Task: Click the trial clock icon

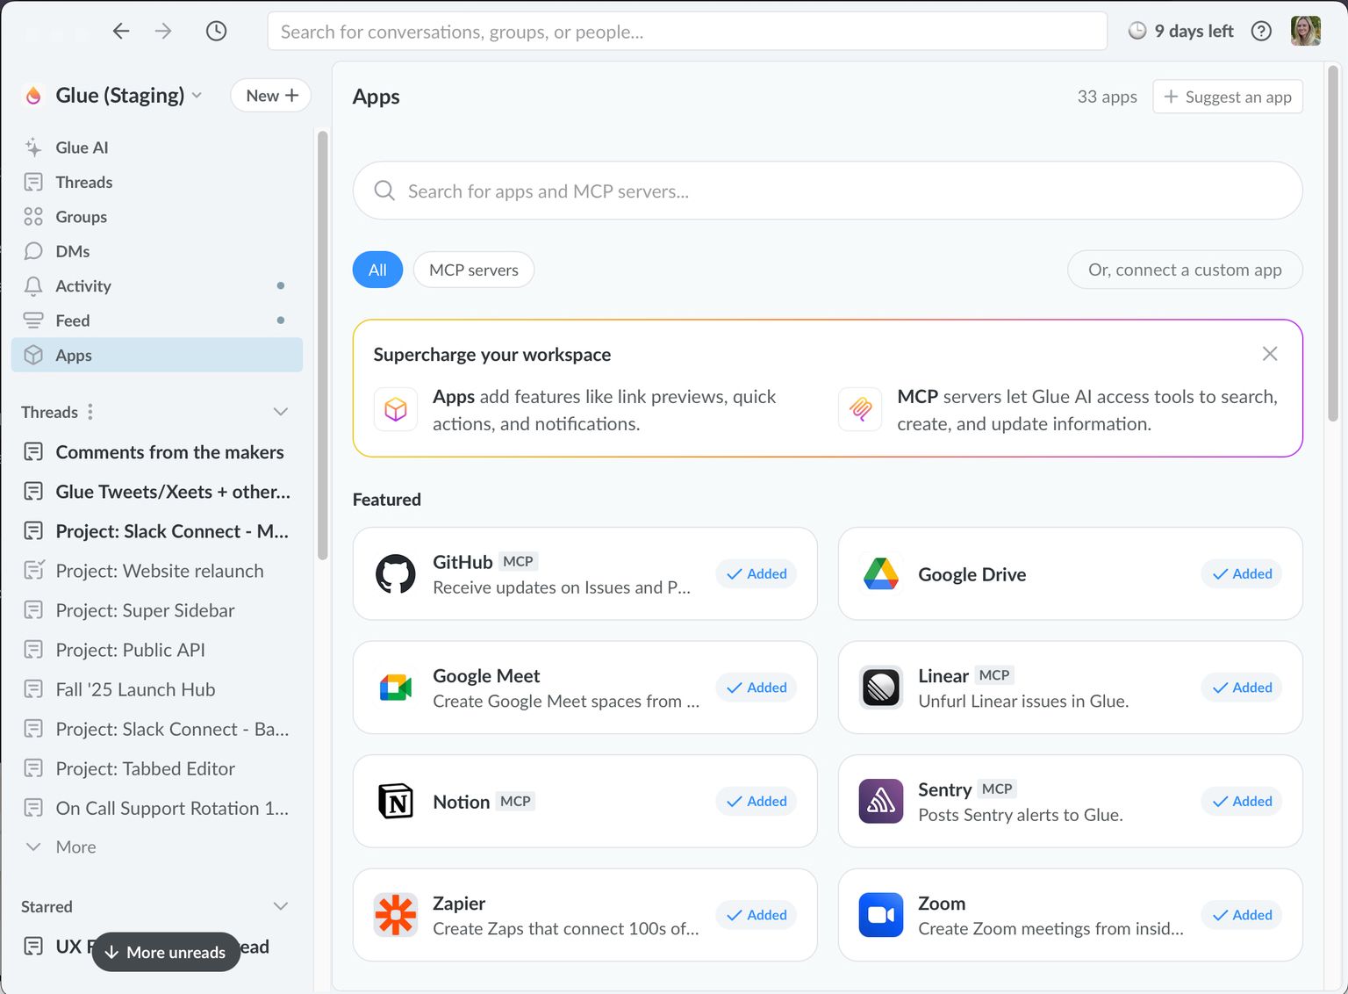Action: tap(1137, 31)
